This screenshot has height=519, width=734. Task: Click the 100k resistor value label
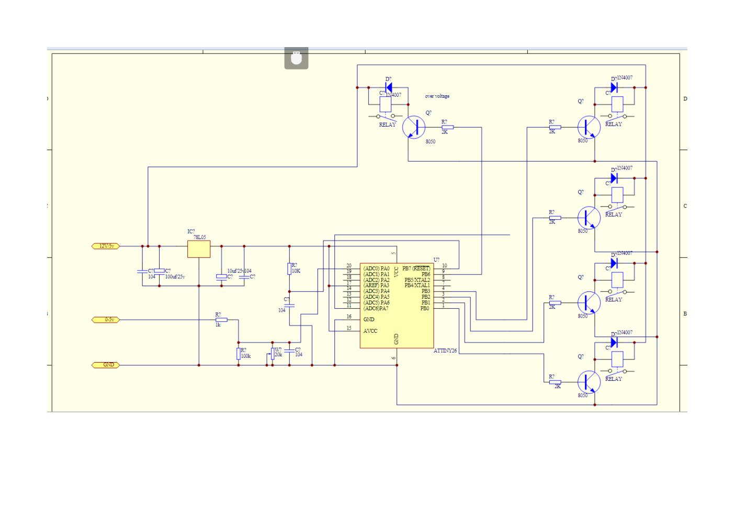tap(246, 356)
